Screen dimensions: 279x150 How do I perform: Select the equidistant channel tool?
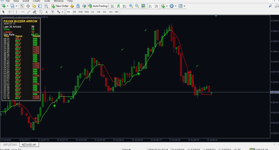point(35,12)
